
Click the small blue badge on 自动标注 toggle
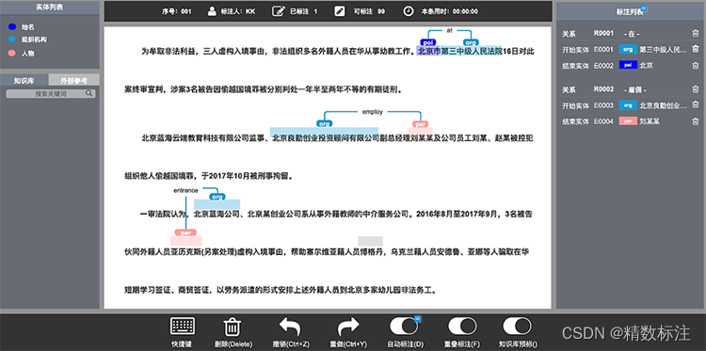417,319
